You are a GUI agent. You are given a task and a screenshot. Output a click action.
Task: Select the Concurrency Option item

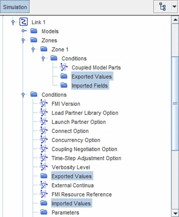pos(76,140)
